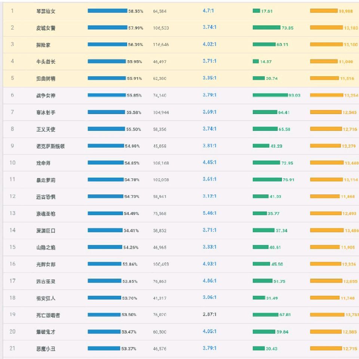Select 寒冰射手 champion name
This screenshot has width=359, height=359.
click(x=46, y=113)
